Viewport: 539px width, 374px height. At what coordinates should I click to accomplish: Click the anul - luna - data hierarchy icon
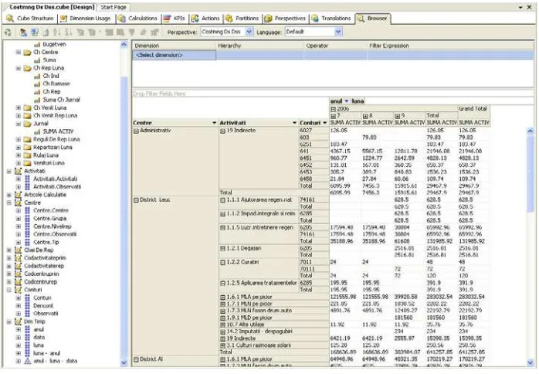pyautogui.click(x=28, y=361)
